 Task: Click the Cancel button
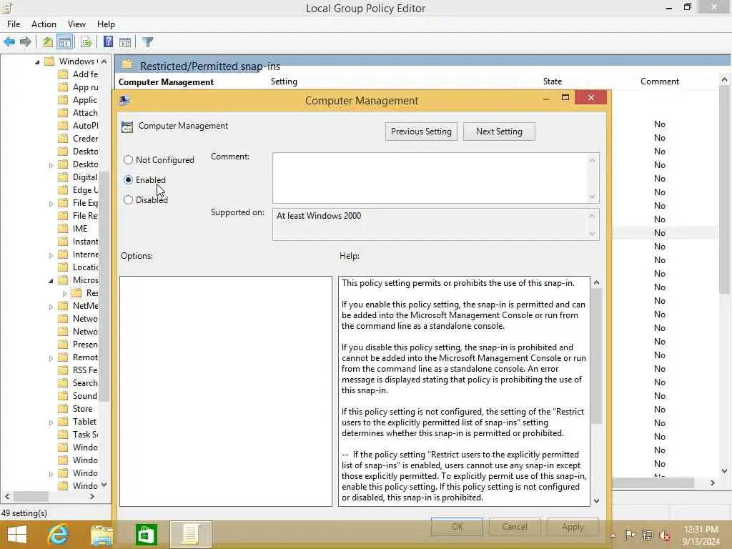(x=515, y=527)
